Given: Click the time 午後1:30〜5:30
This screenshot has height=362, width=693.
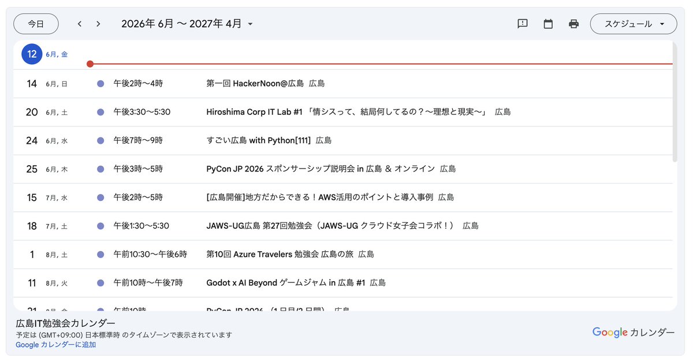Looking at the screenshot, I should pyautogui.click(x=141, y=226).
